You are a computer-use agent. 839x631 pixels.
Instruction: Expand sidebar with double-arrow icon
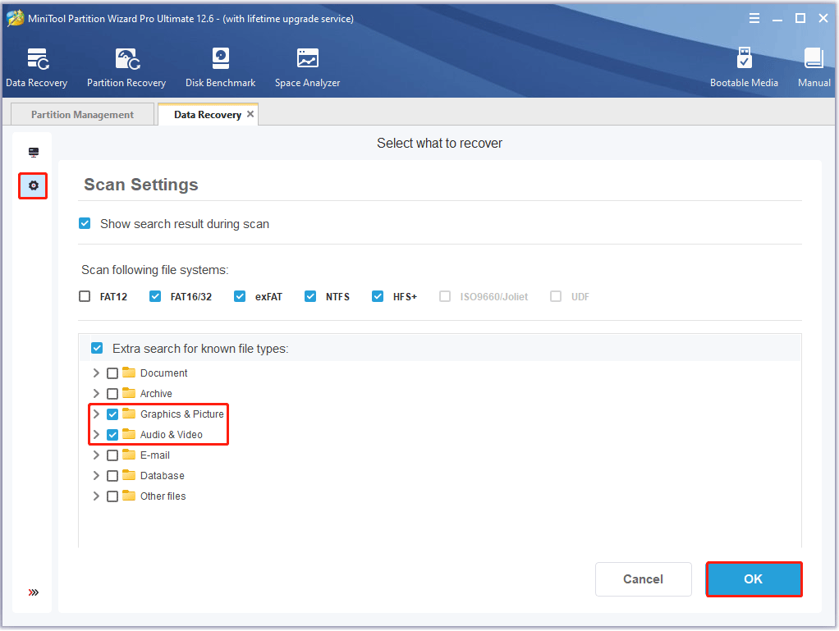33,592
